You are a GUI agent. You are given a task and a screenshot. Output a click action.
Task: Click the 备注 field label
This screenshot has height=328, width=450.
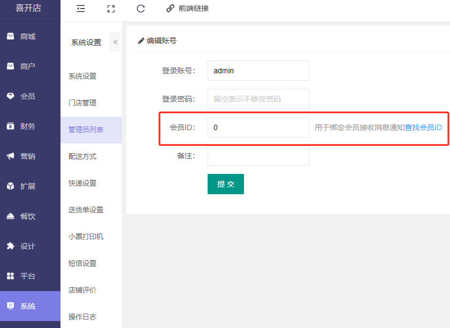tap(186, 156)
